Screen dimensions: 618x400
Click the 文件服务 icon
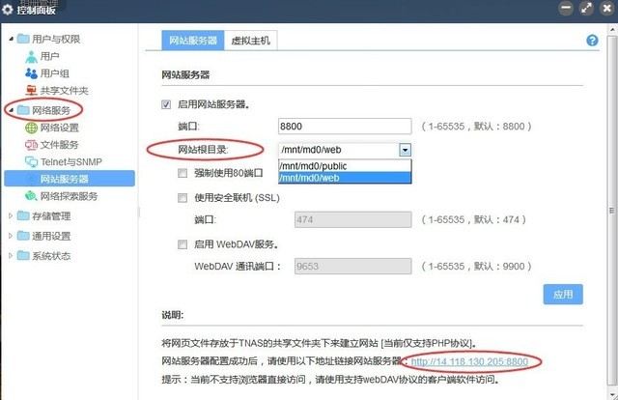(x=31, y=145)
